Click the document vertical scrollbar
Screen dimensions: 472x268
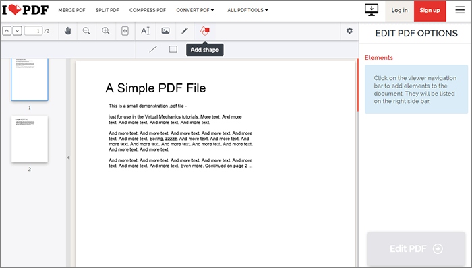[x=357, y=85]
